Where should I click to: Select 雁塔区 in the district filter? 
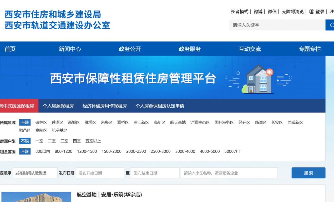[91, 122]
